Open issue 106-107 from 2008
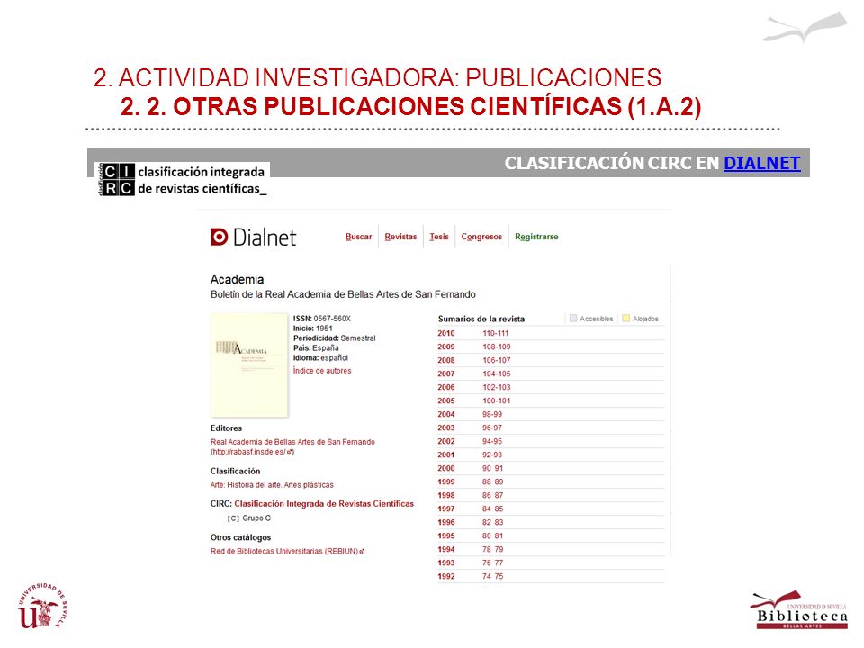This screenshot has width=864, height=648. point(497,360)
